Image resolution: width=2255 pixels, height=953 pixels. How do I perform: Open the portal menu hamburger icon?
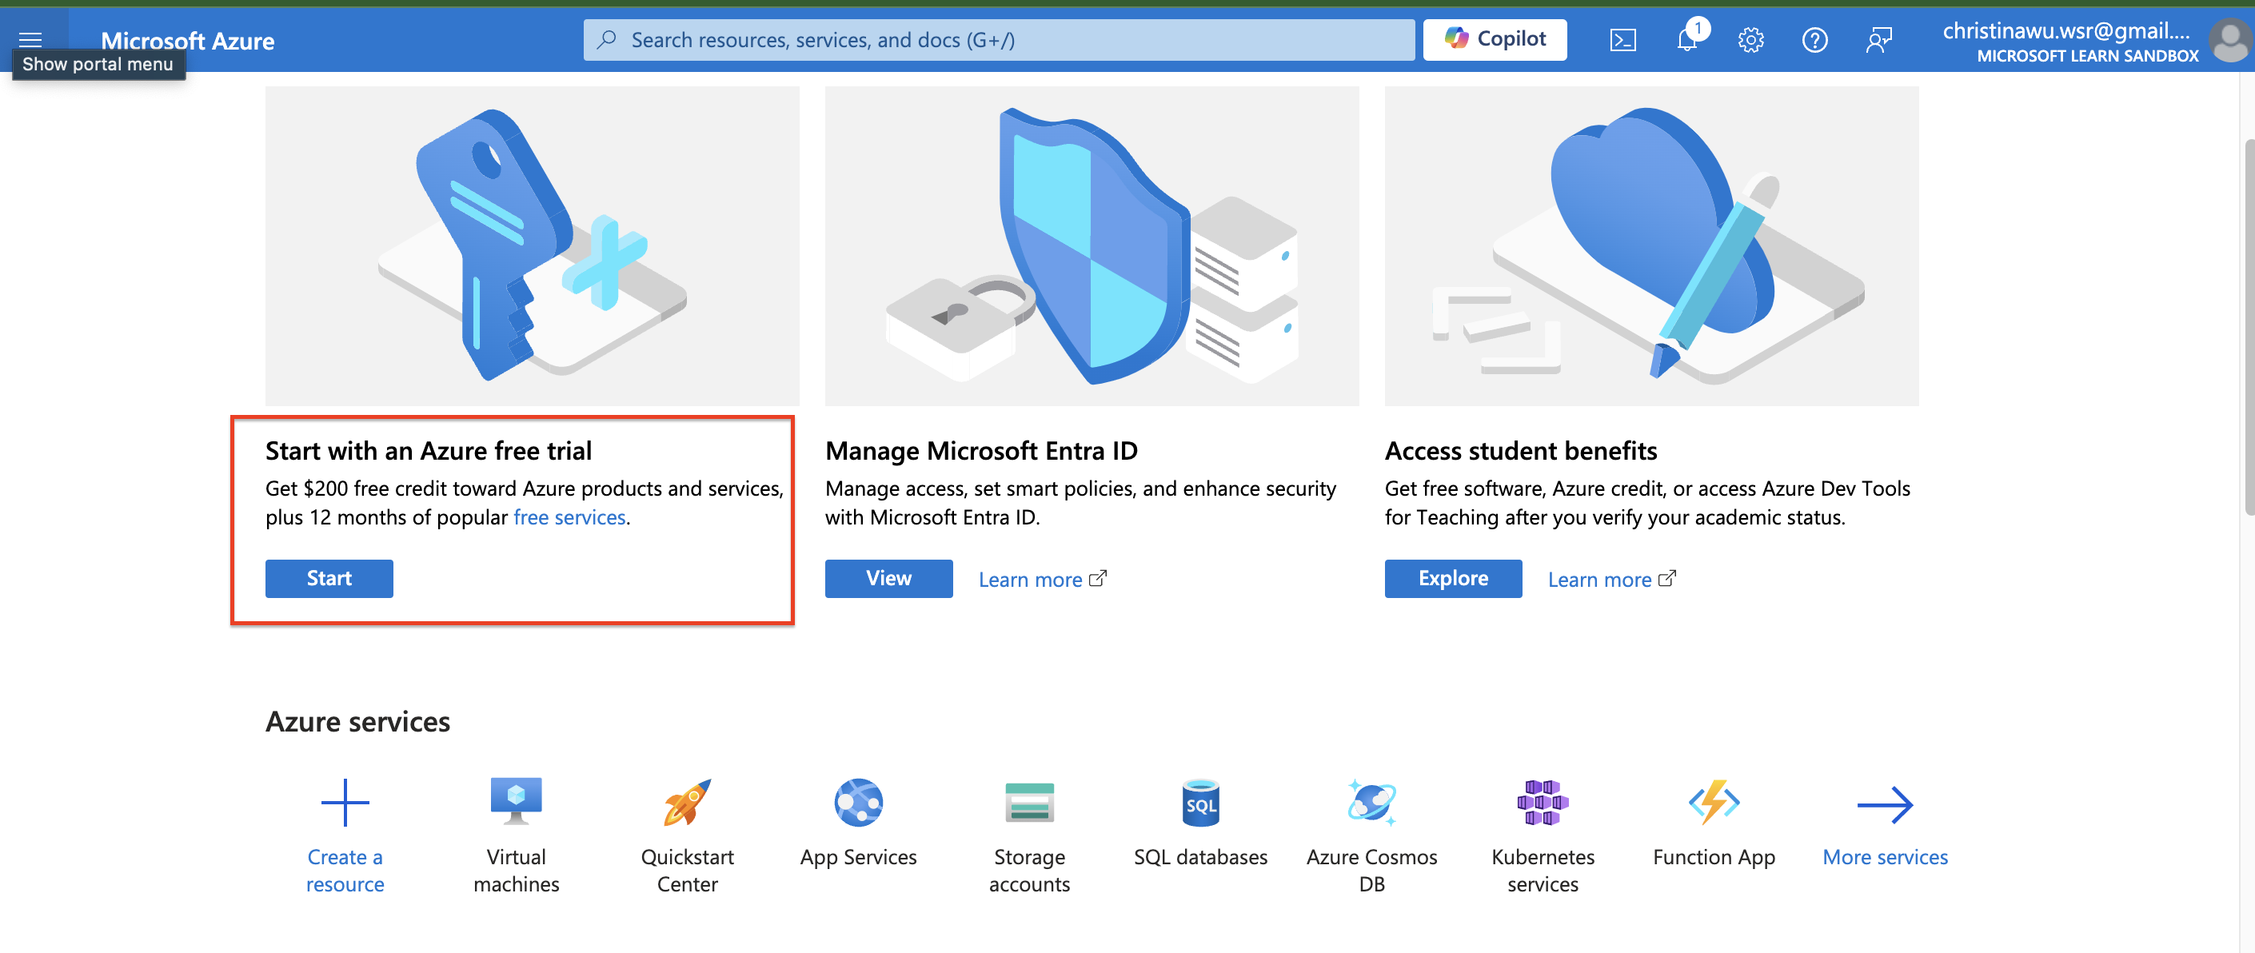[30, 39]
